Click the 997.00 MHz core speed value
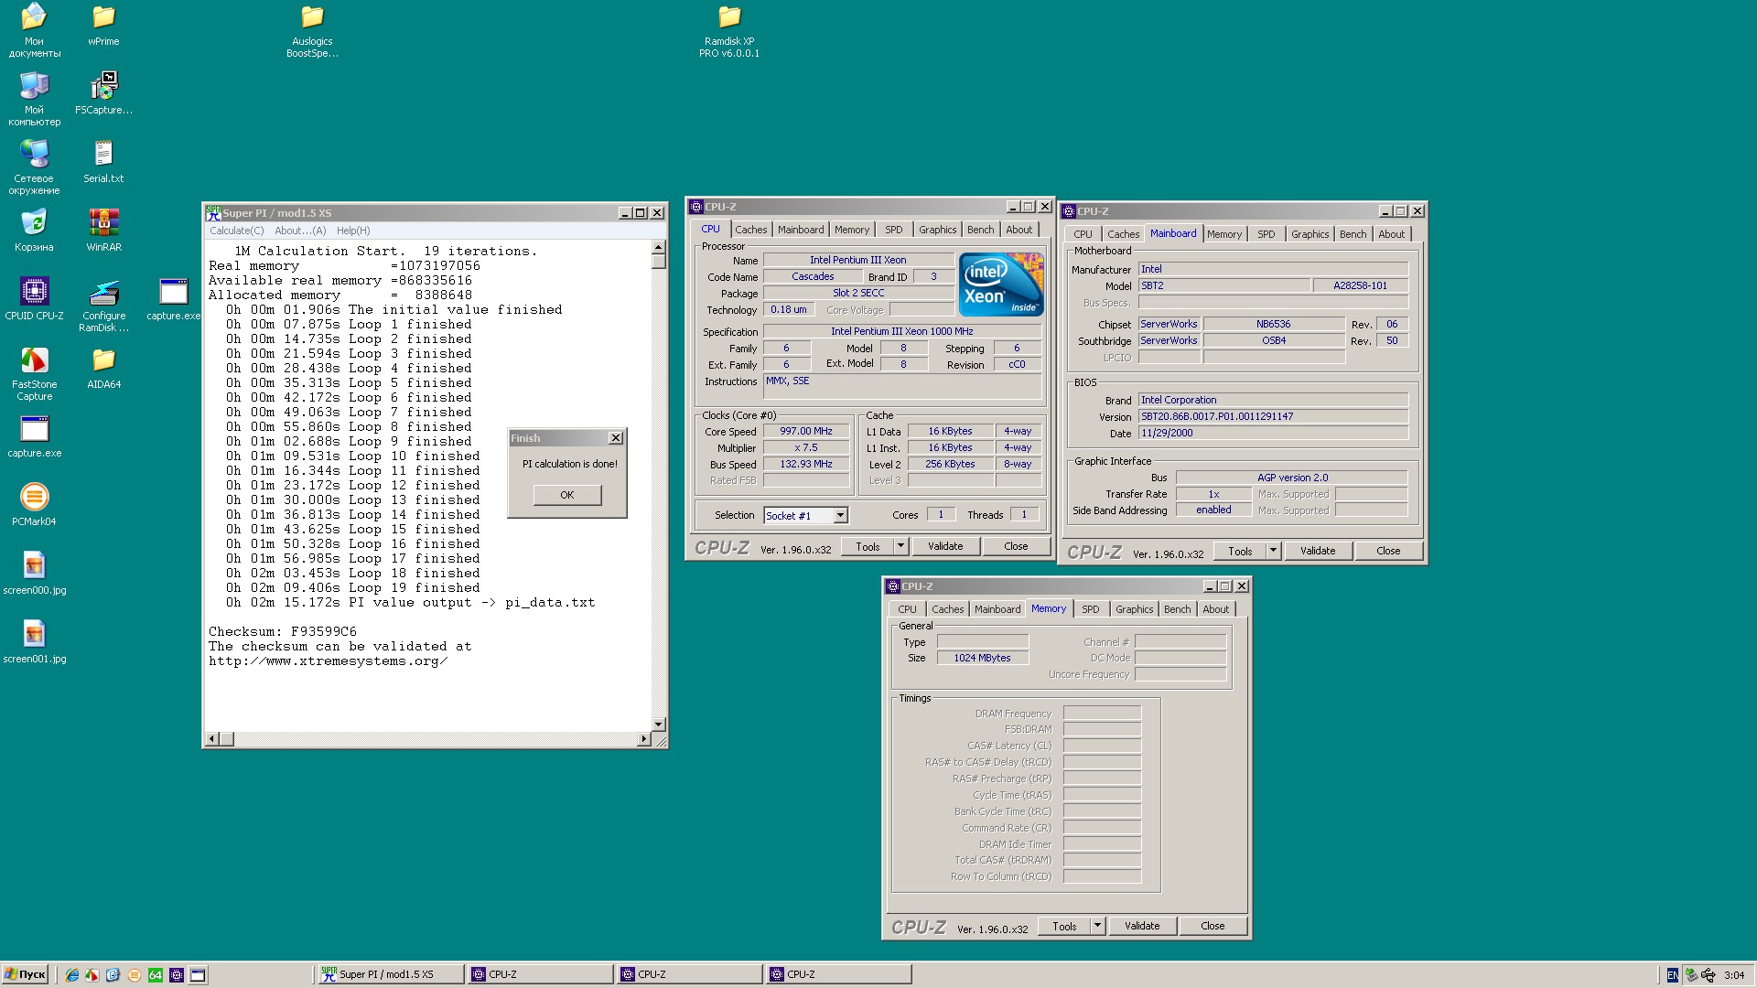This screenshot has width=1757, height=988. pos(806,431)
